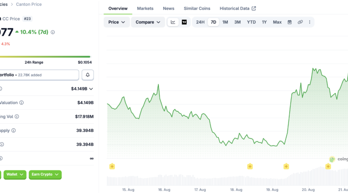Select the 7D time range
This screenshot has height=193, width=348.
213,22
